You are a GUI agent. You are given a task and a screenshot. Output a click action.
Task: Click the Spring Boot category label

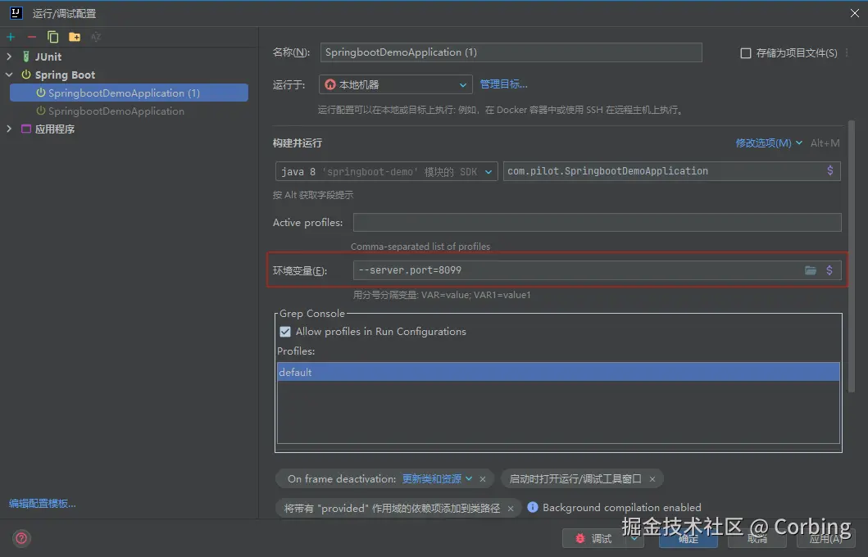point(65,75)
